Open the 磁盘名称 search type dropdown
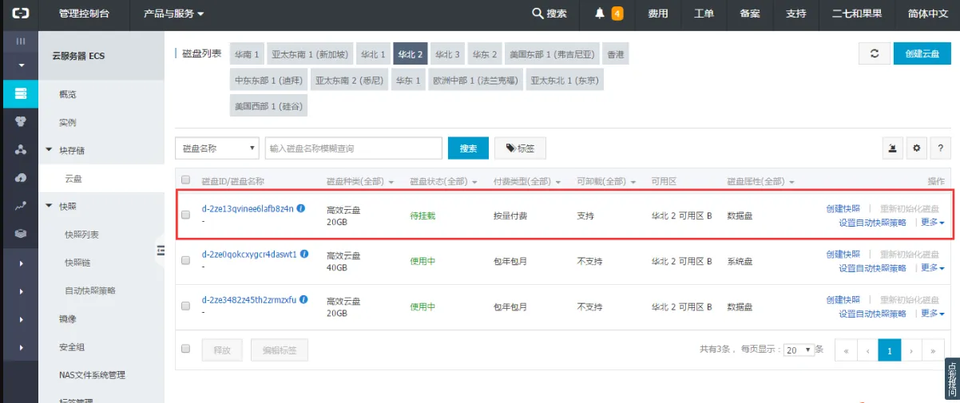Screen dimensions: 960x403 click(217, 148)
